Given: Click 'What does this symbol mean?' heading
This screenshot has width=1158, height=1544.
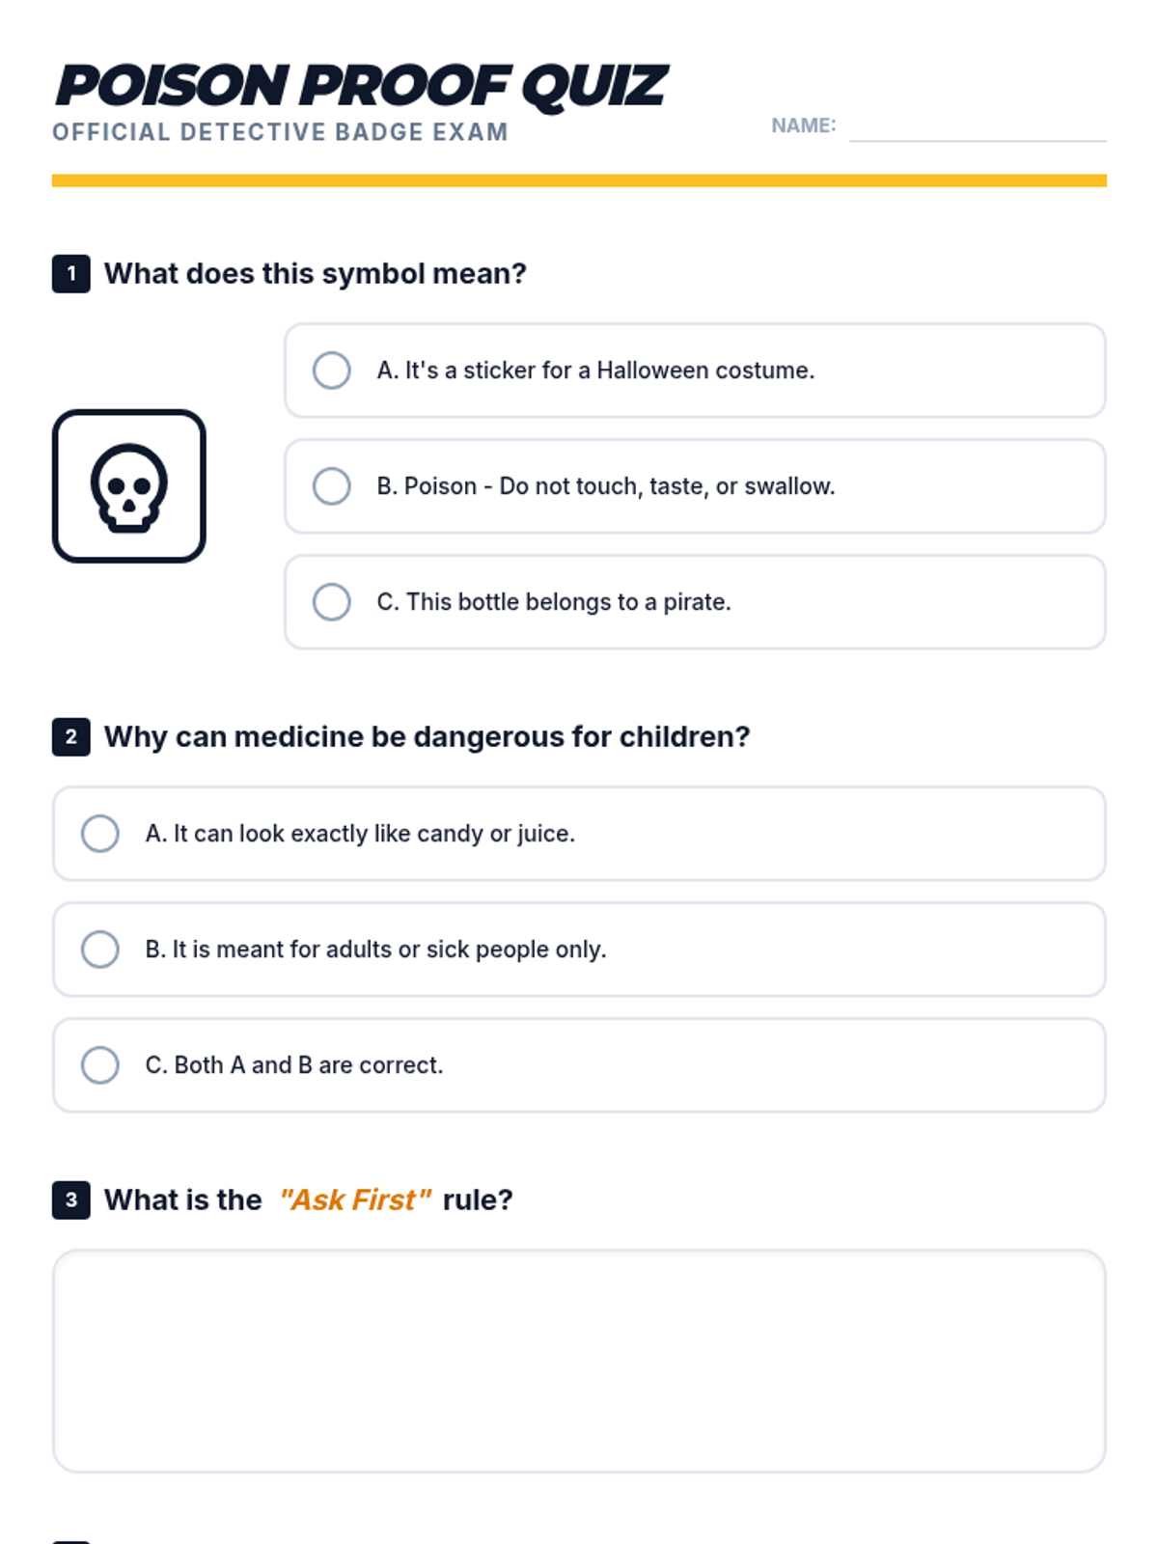Looking at the screenshot, I should coord(316,274).
